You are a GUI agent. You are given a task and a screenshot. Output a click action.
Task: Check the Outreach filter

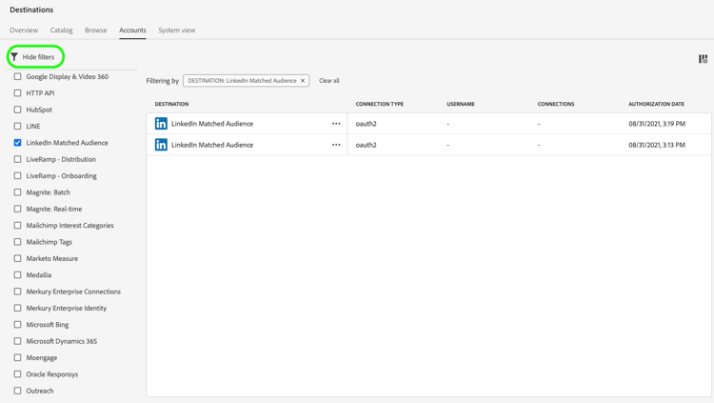click(17, 391)
